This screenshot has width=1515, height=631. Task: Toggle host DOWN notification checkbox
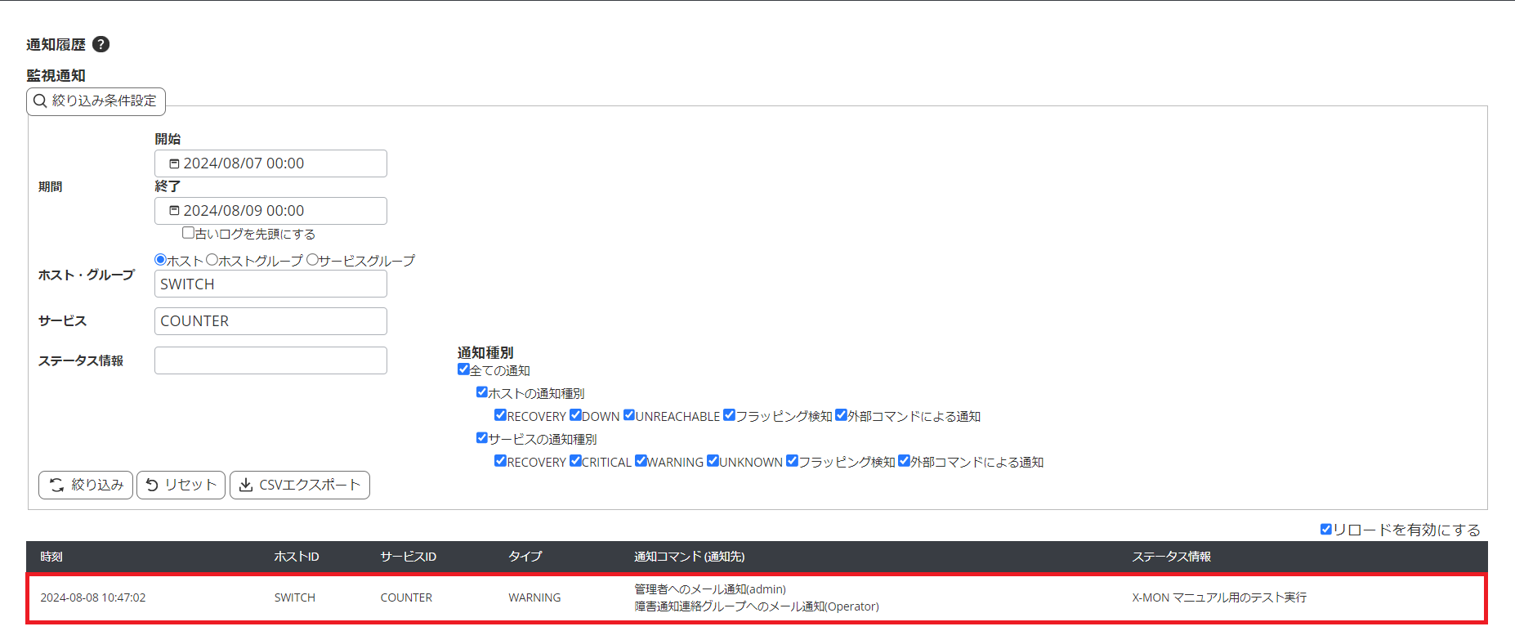(x=575, y=415)
